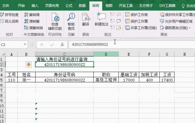The image size is (195, 123).
Task: Select the 加班工资 header cell
Action: click(149, 75)
